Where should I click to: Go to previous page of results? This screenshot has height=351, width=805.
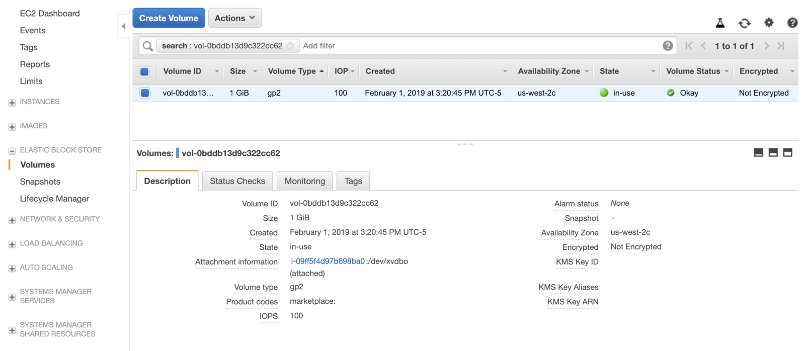click(x=703, y=46)
